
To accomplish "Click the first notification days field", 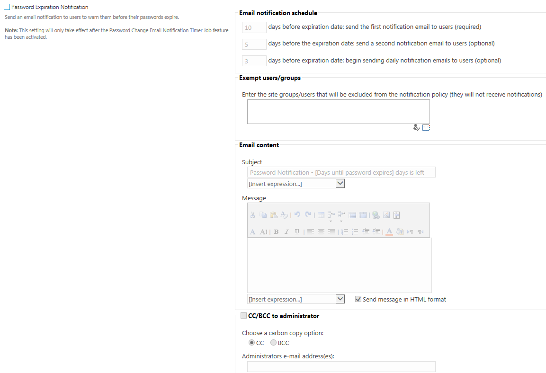I will click(x=254, y=27).
